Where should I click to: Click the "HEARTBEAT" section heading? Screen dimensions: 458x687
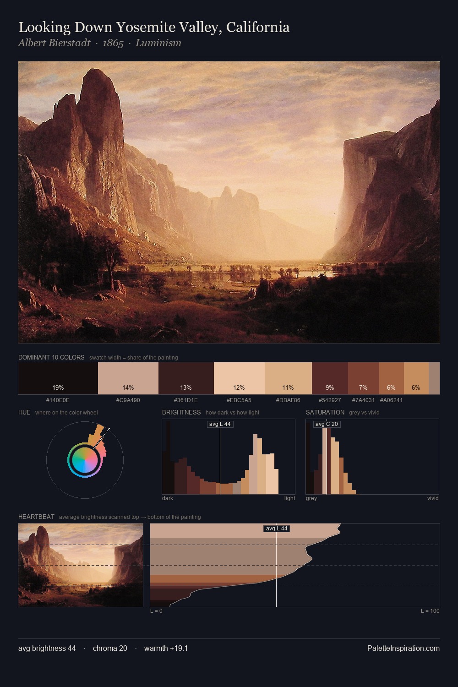(36, 517)
